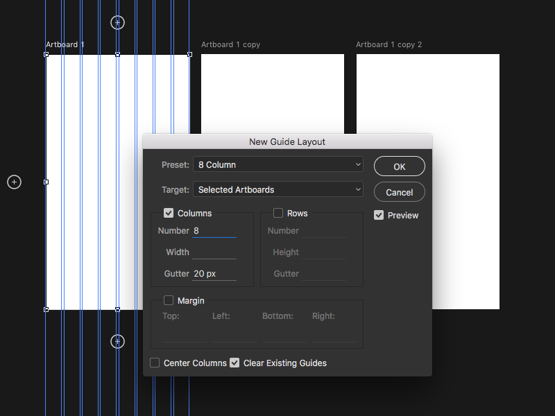
Task: Click the Columns Width field
Action: tap(214, 252)
